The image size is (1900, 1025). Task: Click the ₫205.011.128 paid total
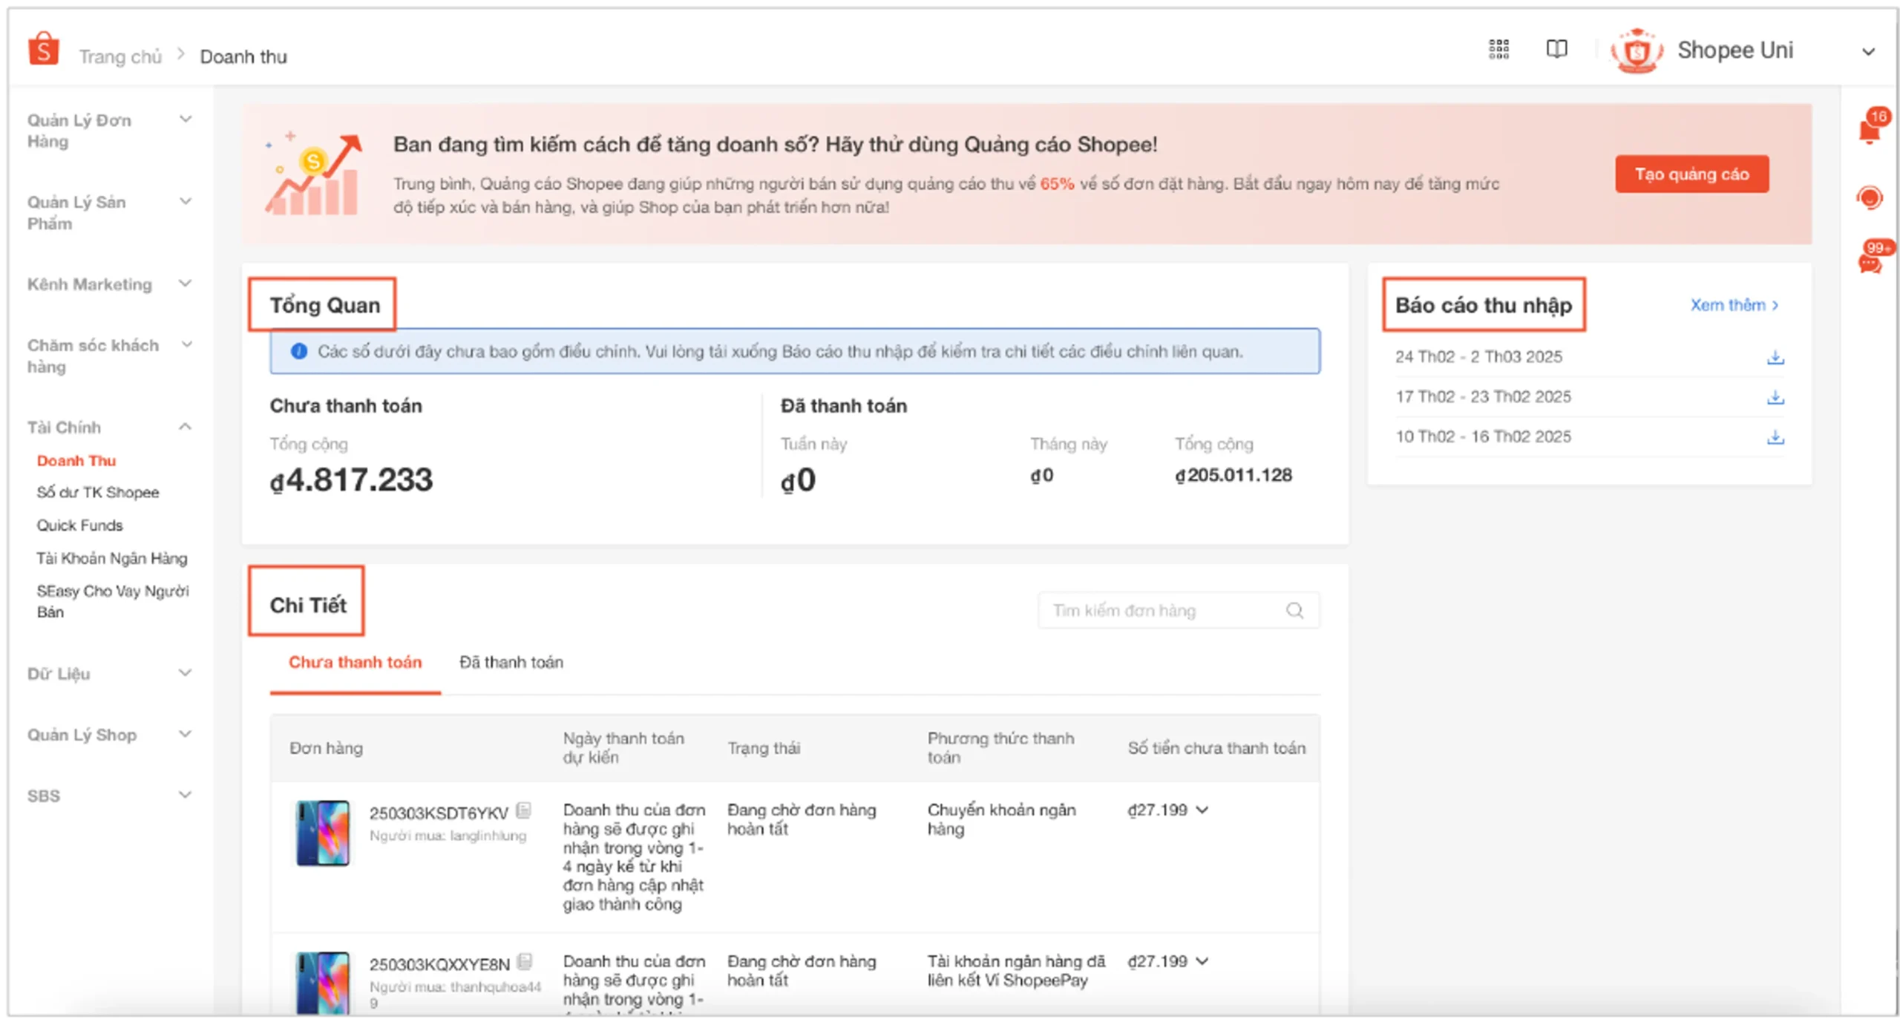tap(1233, 476)
